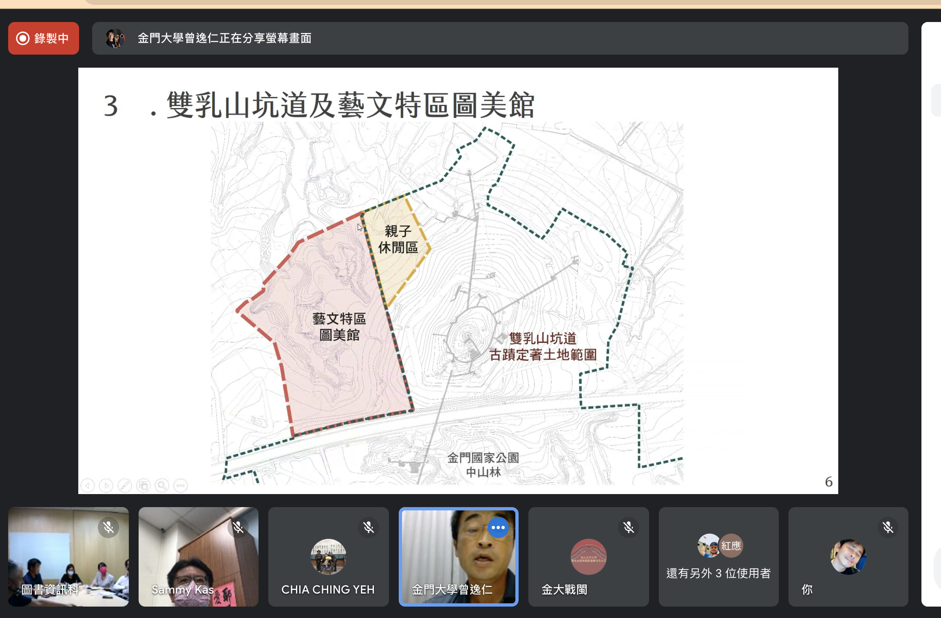Select the CHIA CHING YEH avatar

click(x=328, y=557)
